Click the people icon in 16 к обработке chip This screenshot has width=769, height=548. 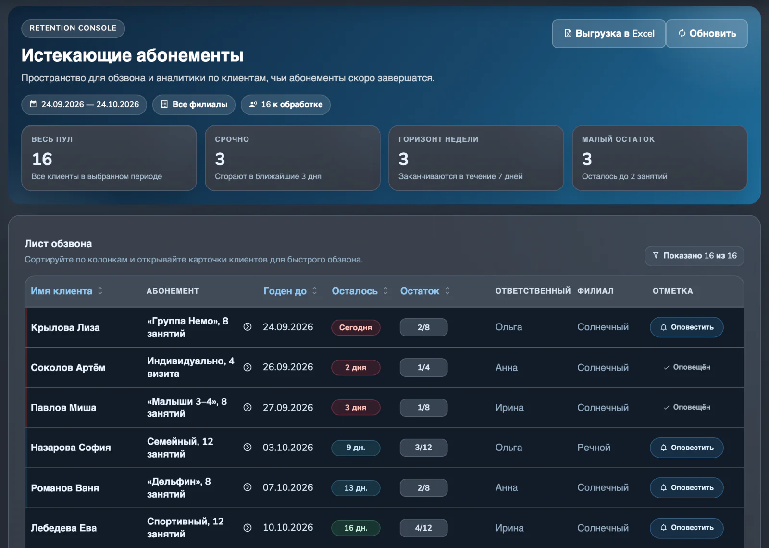[x=253, y=104]
